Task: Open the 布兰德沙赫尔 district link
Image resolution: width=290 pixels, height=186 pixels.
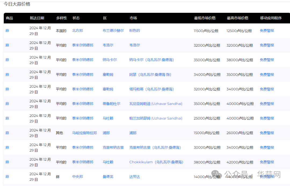Action: click(x=113, y=31)
